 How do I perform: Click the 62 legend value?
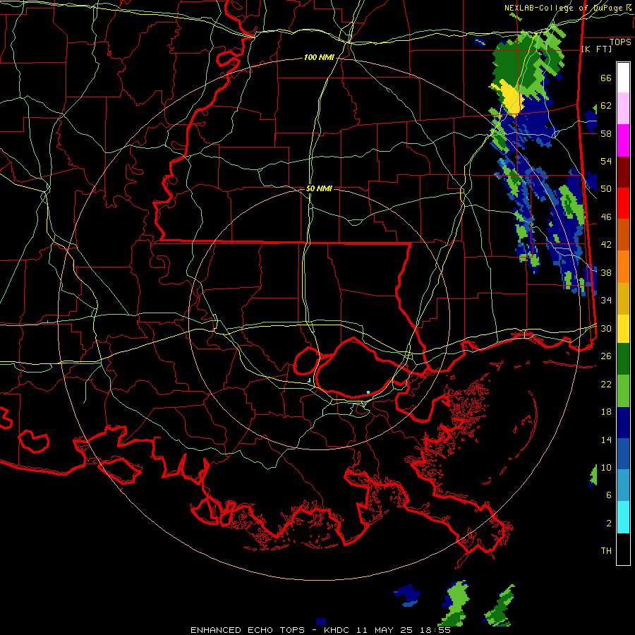(x=606, y=106)
